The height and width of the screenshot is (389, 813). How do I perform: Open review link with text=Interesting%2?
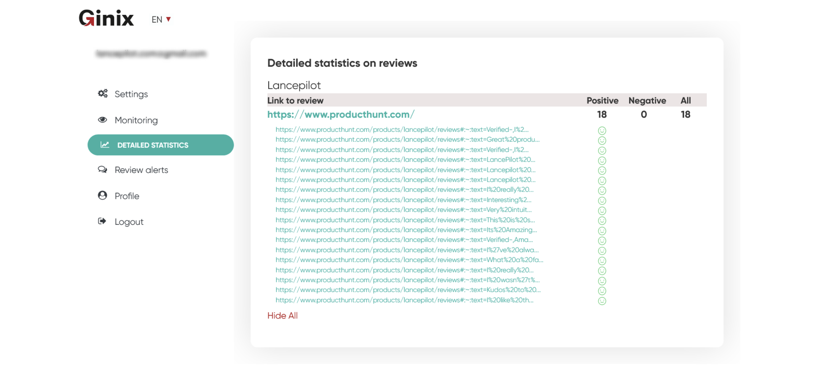[404, 200]
